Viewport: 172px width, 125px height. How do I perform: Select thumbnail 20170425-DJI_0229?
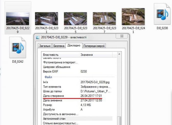point(18,18)
